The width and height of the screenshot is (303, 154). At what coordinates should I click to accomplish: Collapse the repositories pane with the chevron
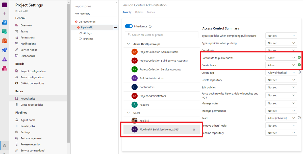click(117, 3)
